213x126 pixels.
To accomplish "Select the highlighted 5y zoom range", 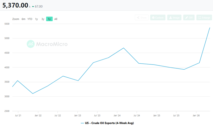I will pos(49,19).
